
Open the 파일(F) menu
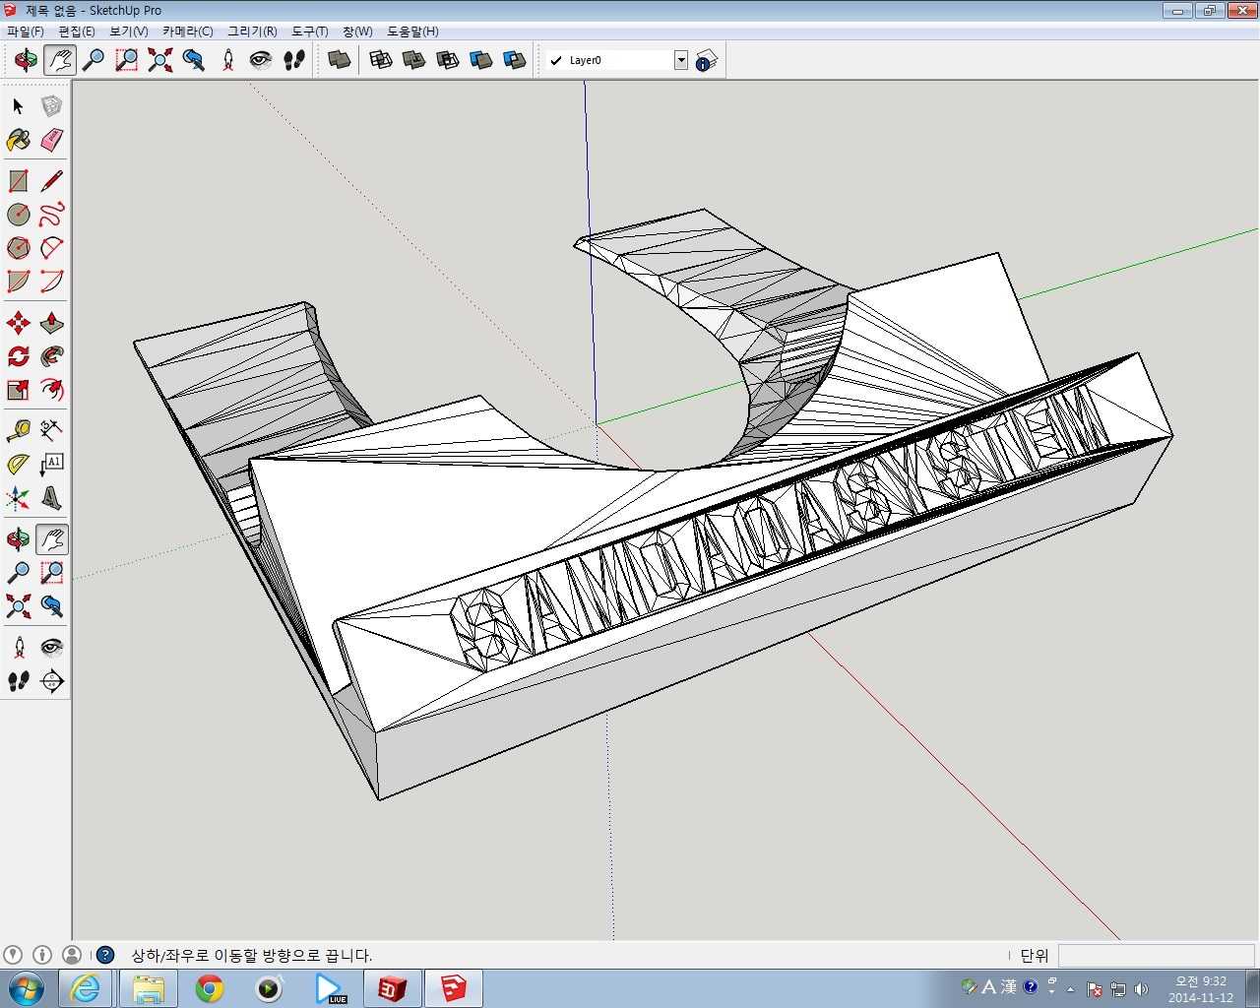[26, 31]
